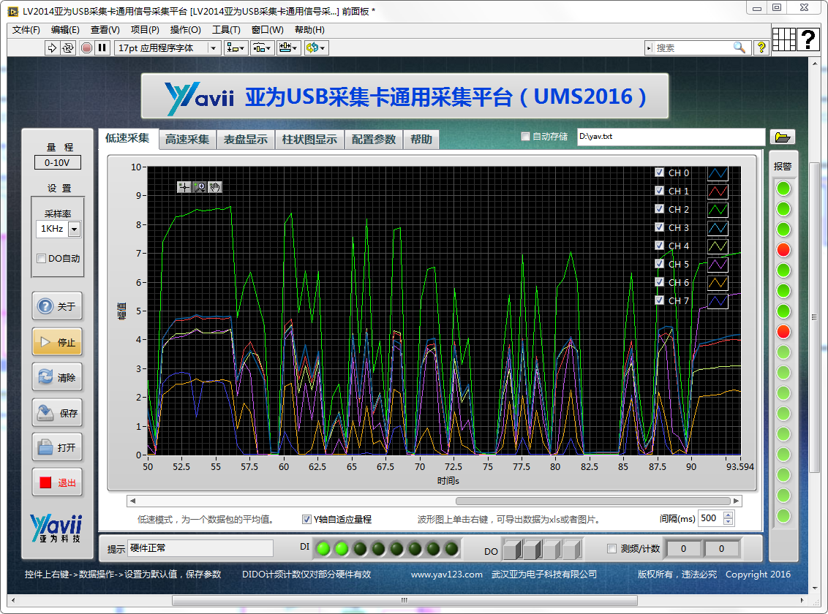Click the 清除 clear button
Image resolution: width=828 pixels, height=614 pixels.
tap(57, 376)
